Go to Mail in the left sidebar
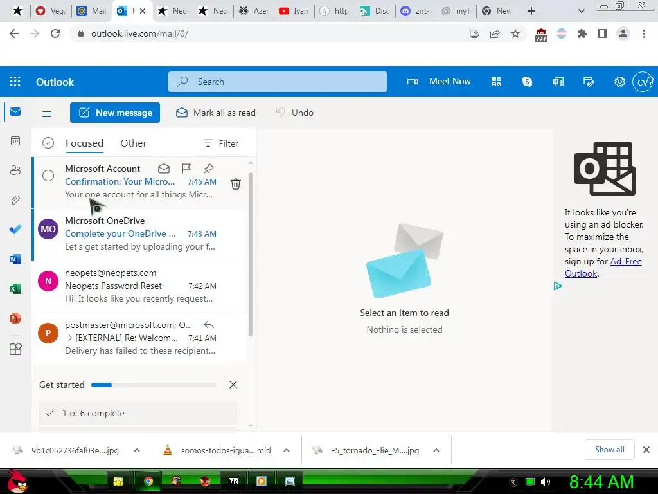Image resolution: width=658 pixels, height=494 pixels. tap(15, 111)
